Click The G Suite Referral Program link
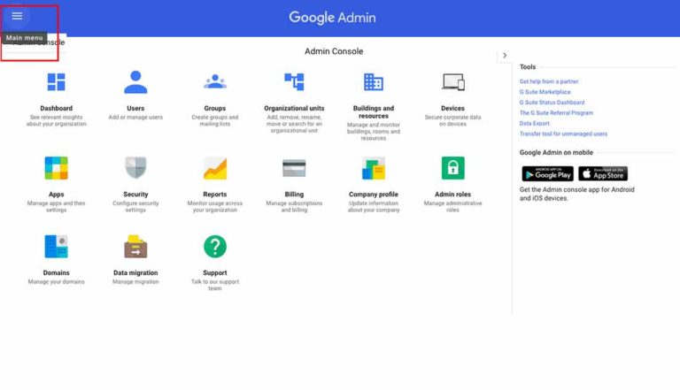 556,112
